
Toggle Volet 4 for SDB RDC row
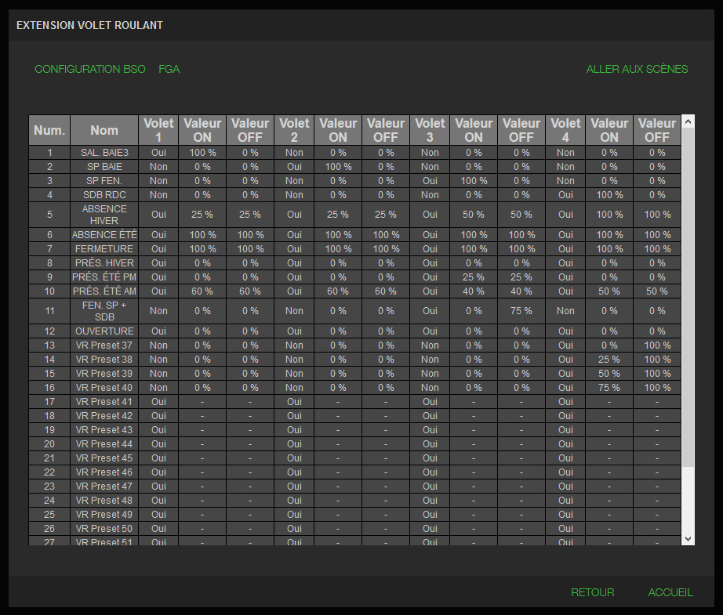click(565, 195)
